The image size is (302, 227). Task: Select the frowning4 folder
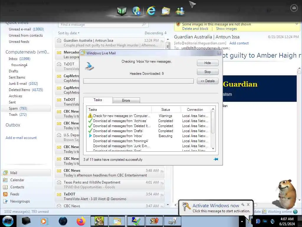19,65
